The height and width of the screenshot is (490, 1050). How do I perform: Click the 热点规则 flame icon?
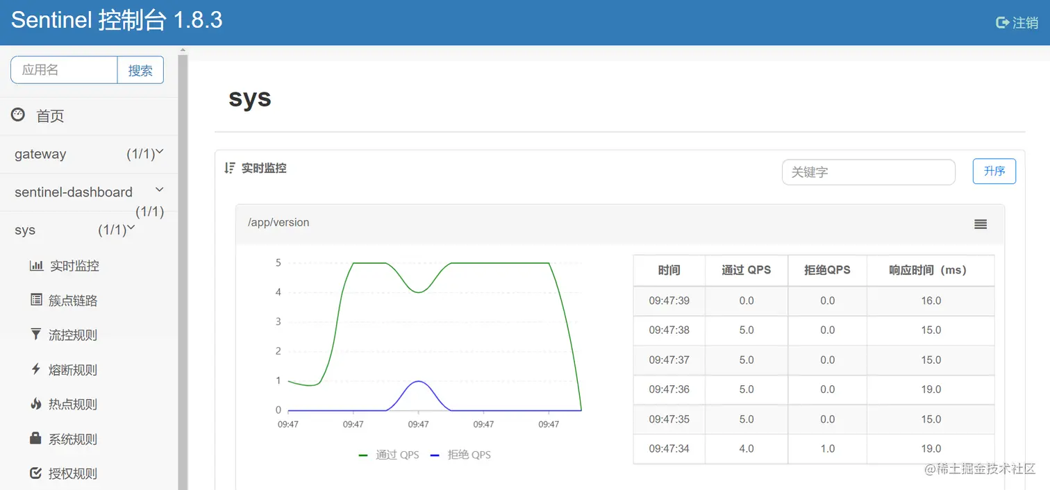click(36, 403)
